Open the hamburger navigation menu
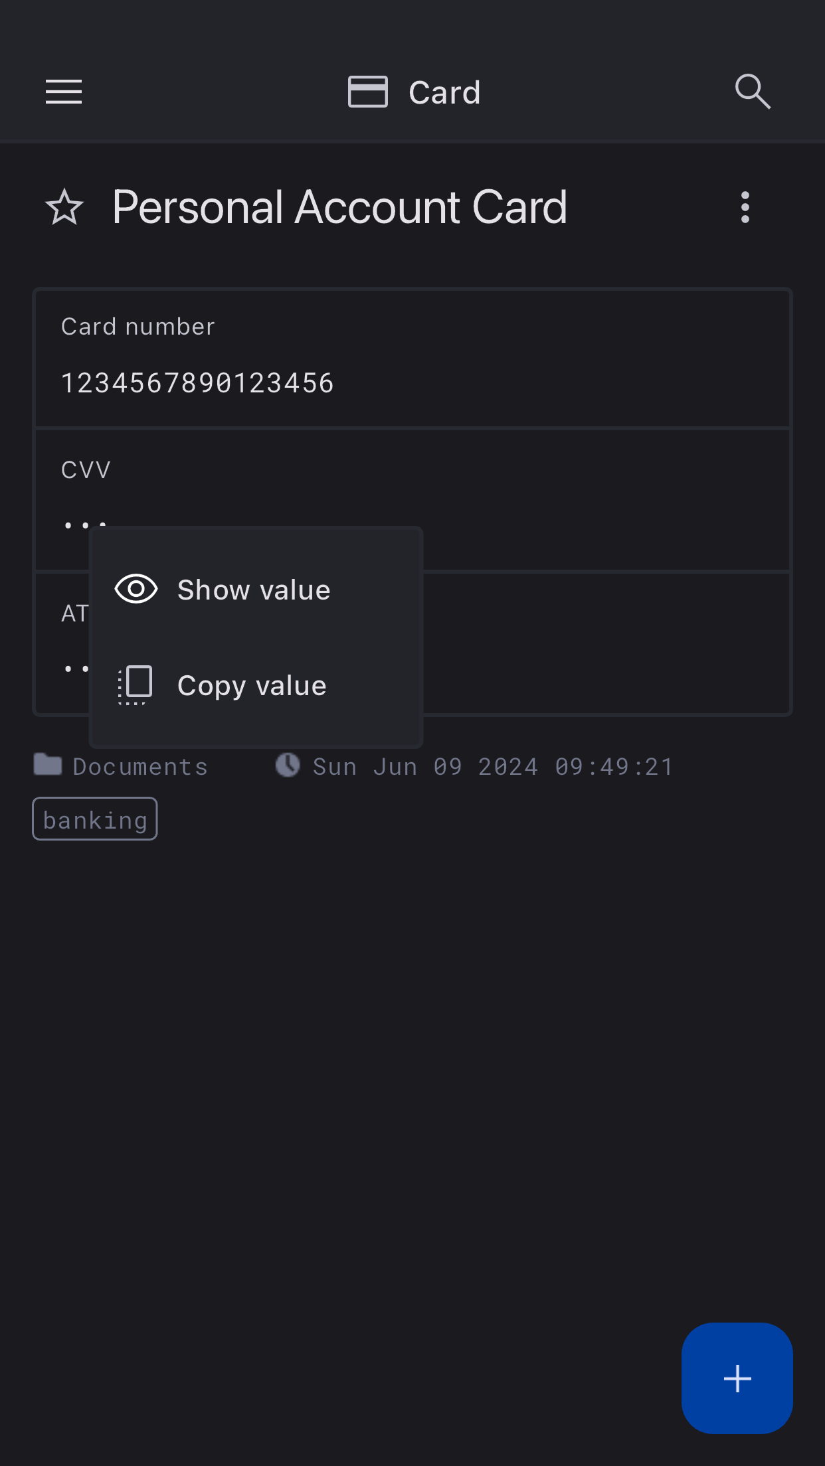 pyautogui.click(x=64, y=92)
